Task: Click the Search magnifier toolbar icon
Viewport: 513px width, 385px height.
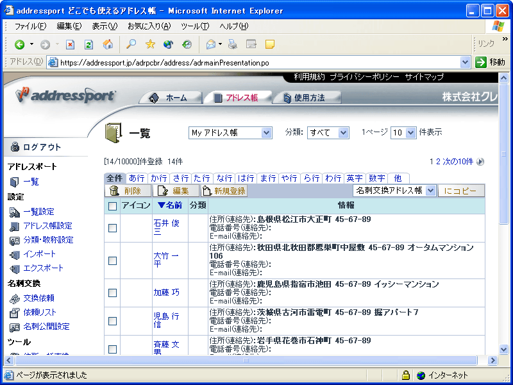Action: (x=131, y=44)
